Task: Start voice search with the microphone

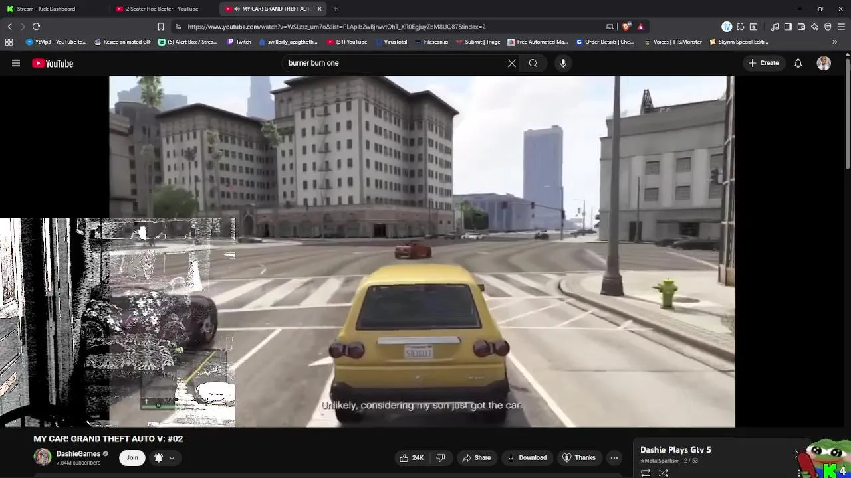Action: (563, 63)
